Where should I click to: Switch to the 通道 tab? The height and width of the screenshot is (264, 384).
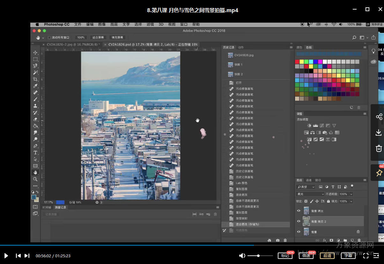(308, 180)
